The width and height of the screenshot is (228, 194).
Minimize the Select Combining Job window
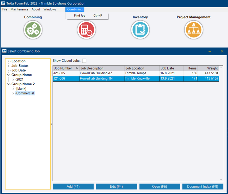click(x=210, y=51)
